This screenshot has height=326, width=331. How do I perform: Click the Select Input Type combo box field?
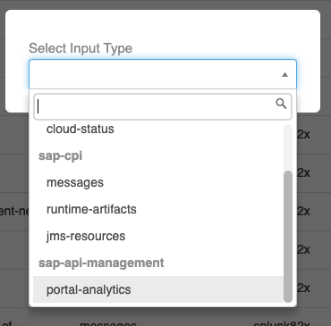point(163,74)
